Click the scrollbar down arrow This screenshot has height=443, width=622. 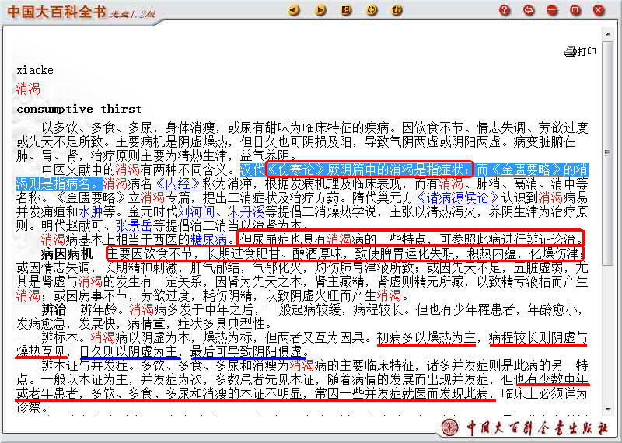coord(608,409)
